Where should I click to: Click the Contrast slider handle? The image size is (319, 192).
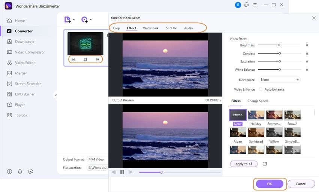tap(280, 54)
